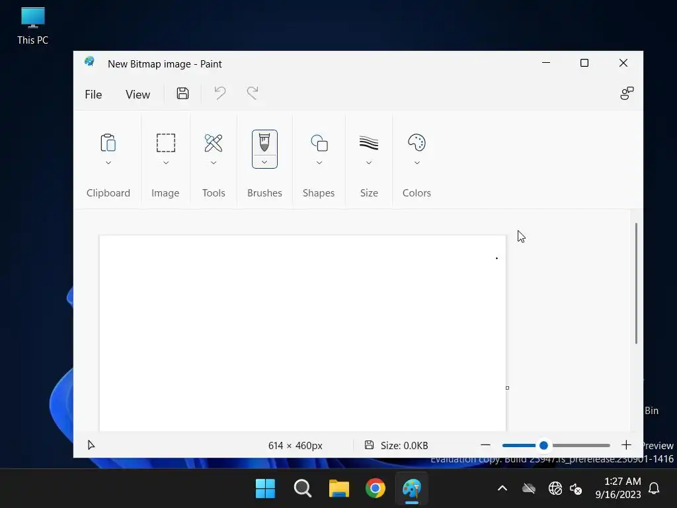The width and height of the screenshot is (677, 508).
Task: Click the Size line thickness icon
Action: [x=369, y=143]
